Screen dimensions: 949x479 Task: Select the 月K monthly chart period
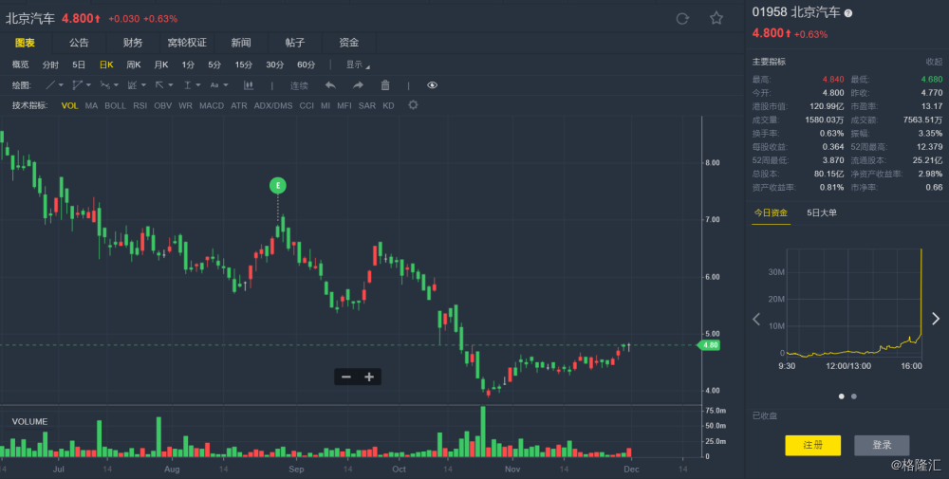161,64
